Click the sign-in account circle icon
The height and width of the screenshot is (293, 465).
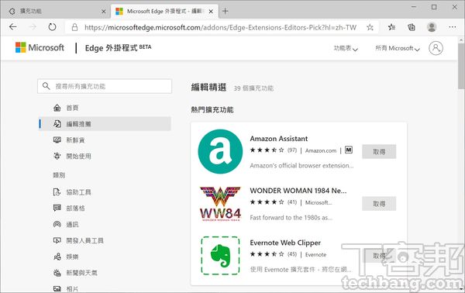(x=436, y=48)
